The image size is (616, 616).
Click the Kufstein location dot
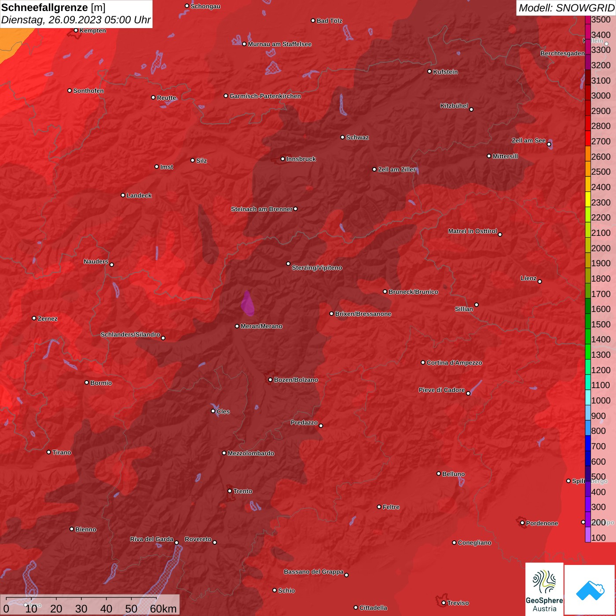(429, 71)
